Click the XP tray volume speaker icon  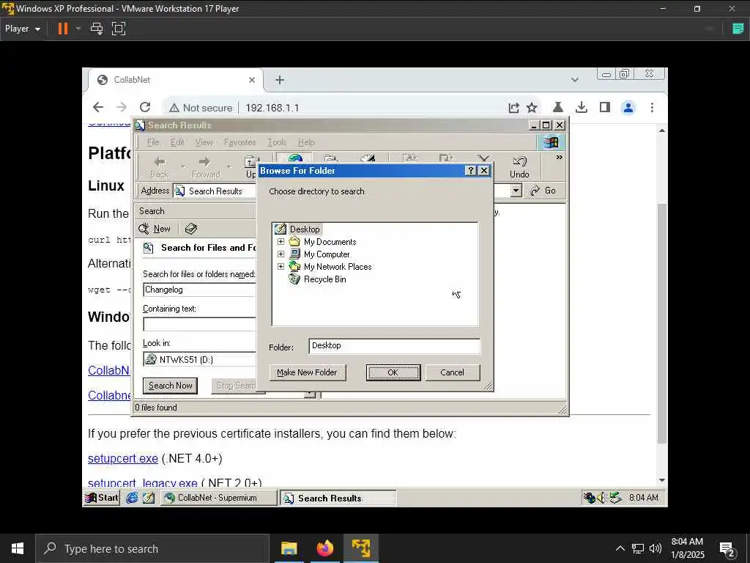tap(601, 498)
